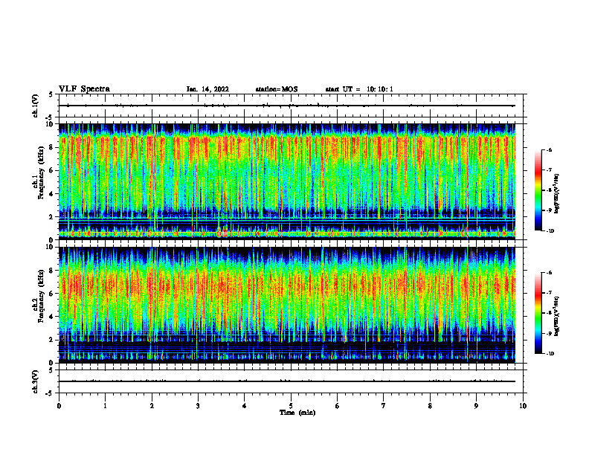The width and height of the screenshot is (589, 455).
Task: Click the "-6" label on ch.2 colorbar
Action: click(x=549, y=273)
